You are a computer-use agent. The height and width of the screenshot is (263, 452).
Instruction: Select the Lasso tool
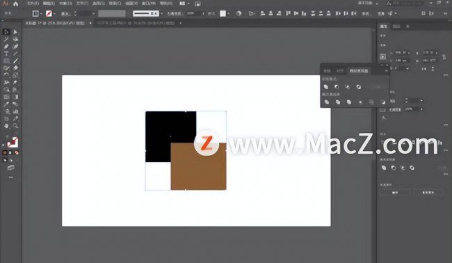pyautogui.click(x=15, y=39)
